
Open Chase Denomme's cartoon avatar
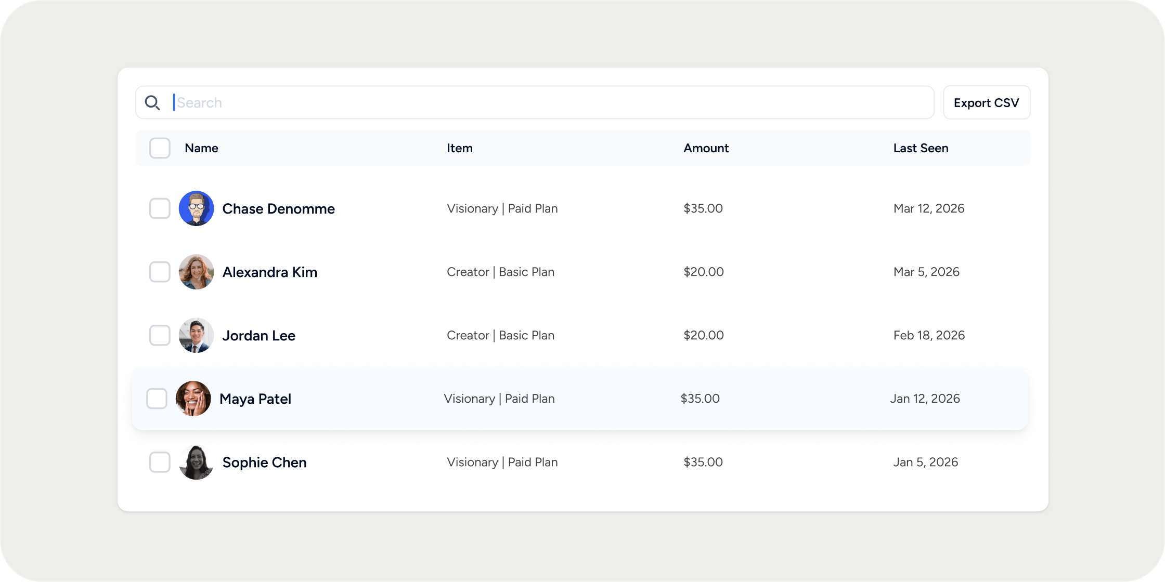197,208
